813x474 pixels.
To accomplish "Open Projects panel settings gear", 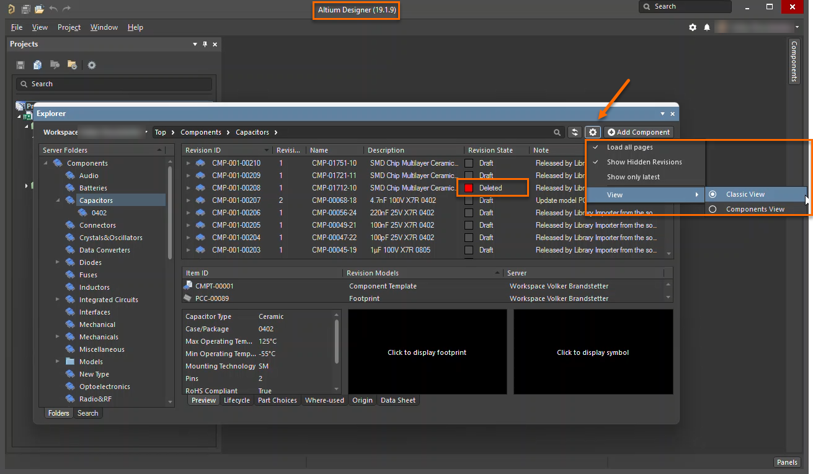I will click(x=92, y=65).
